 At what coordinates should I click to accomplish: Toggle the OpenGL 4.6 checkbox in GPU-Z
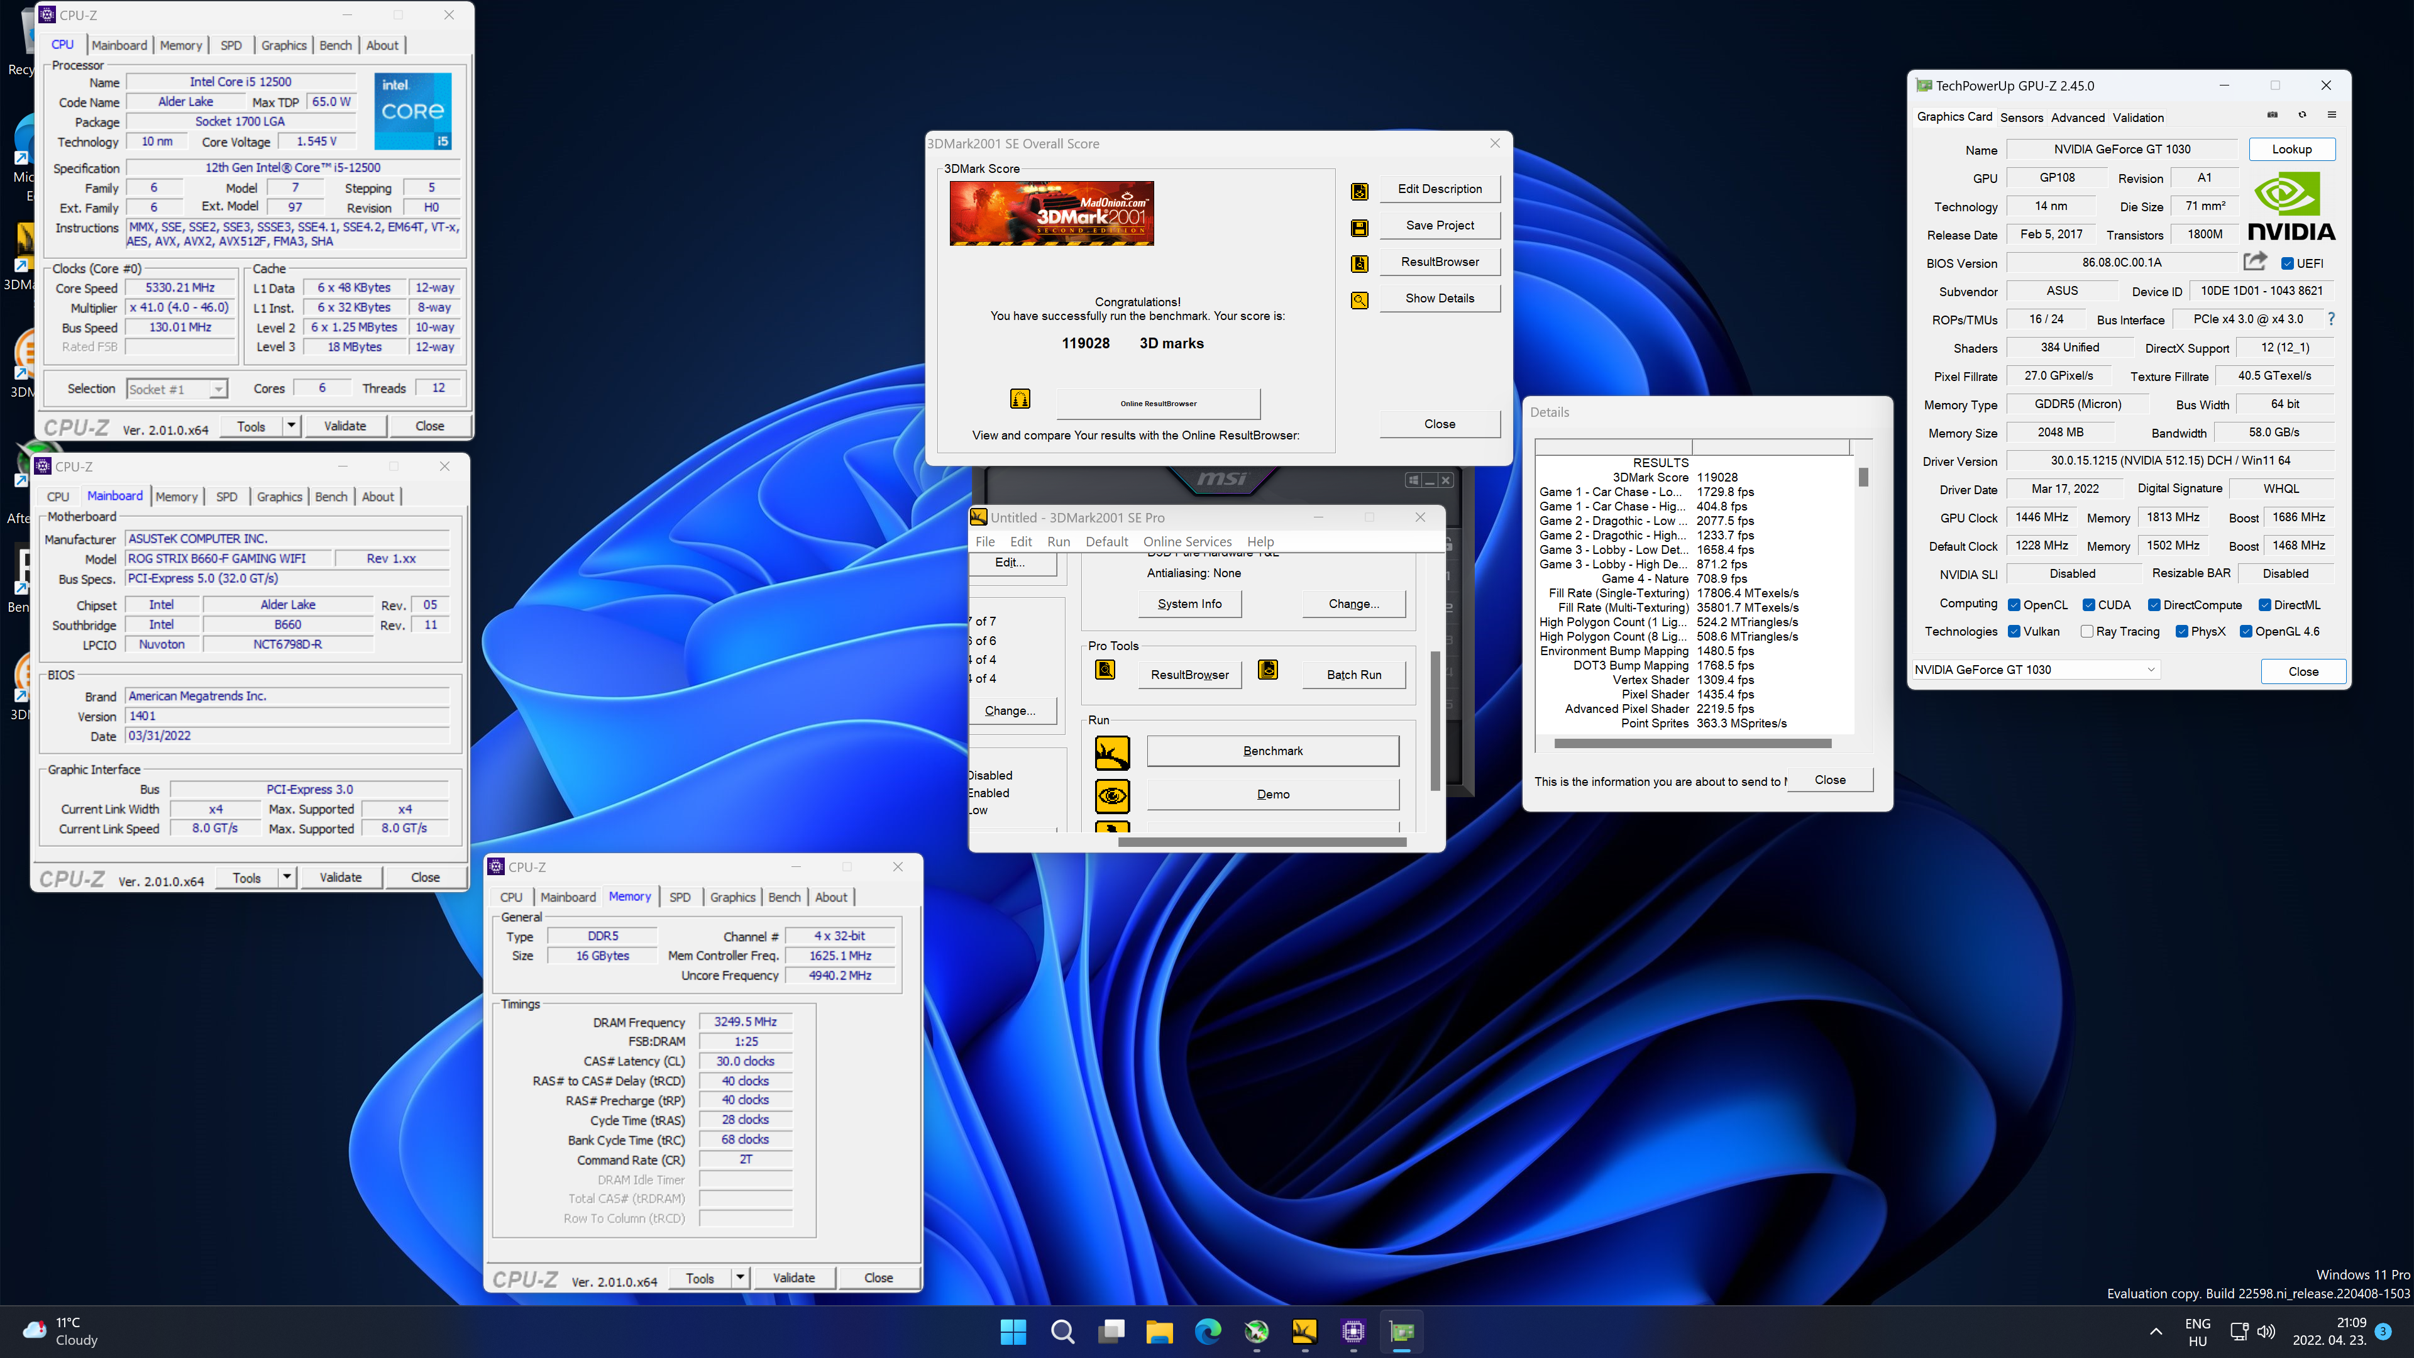[2246, 632]
